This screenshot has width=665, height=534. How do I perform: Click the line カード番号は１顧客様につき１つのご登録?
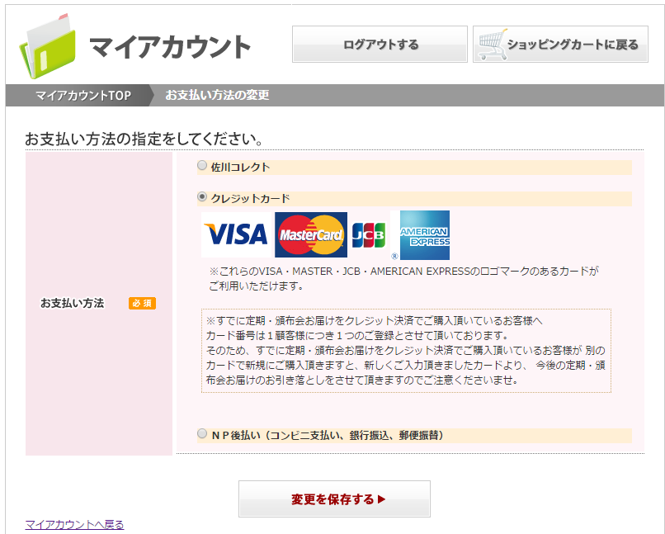point(357,335)
